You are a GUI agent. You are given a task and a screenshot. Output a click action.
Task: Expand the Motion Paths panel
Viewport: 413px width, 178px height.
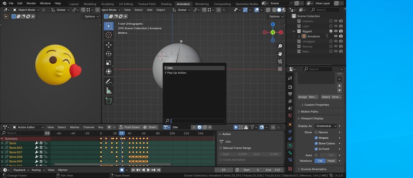309,112
